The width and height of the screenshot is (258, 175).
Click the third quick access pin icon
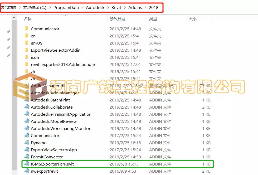click(8, 47)
